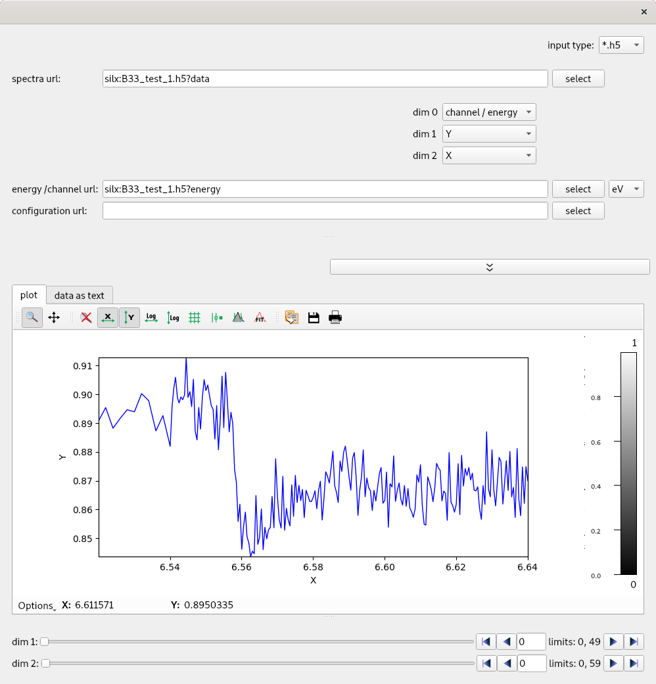Click the dim 2 slider handle
Viewport: 656px width, 684px height.
(x=45, y=664)
